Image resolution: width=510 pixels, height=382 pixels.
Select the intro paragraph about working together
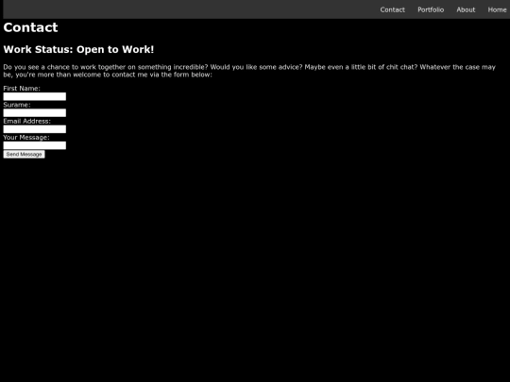tap(249, 71)
